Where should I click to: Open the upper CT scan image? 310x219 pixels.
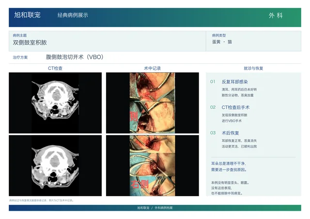pyautogui.click(x=55, y=103)
